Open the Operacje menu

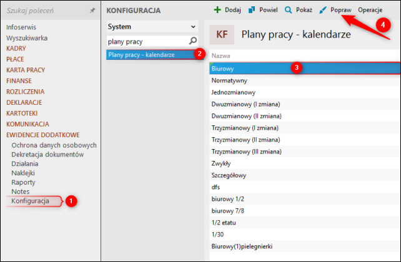370,10
